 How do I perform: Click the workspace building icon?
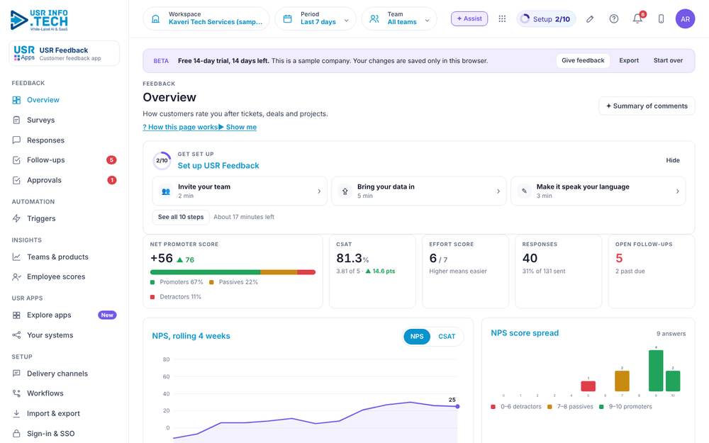155,18
